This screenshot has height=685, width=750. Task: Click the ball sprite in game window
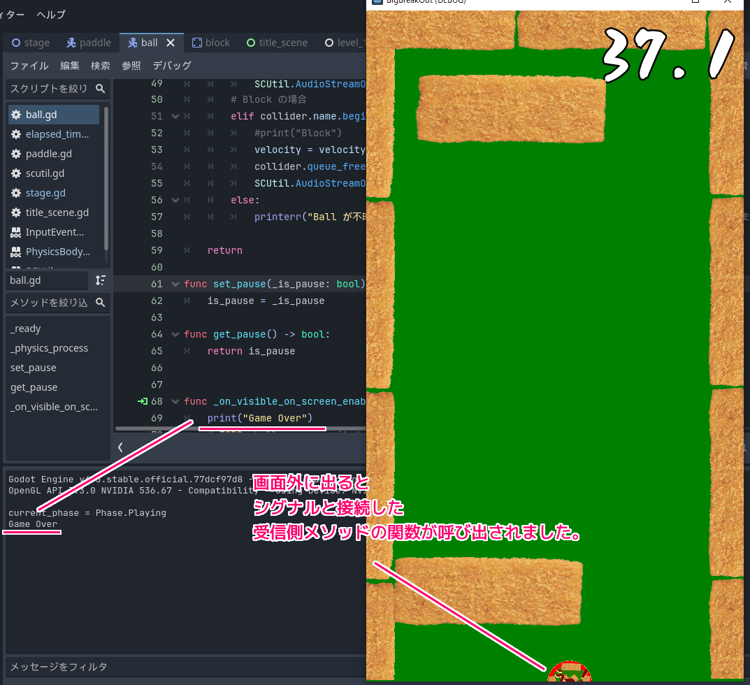click(x=569, y=671)
